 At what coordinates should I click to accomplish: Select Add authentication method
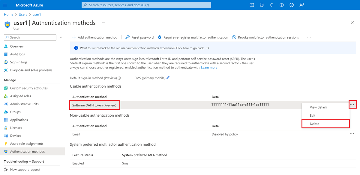pyautogui.click(x=95, y=37)
